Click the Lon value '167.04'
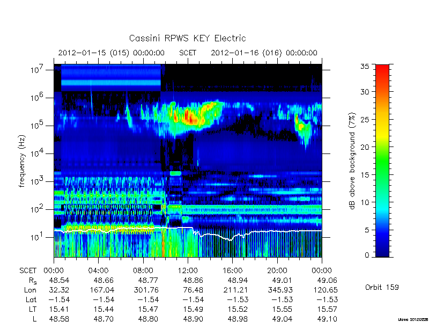The width and height of the screenshot is (429, 322). tap(101, 290)
